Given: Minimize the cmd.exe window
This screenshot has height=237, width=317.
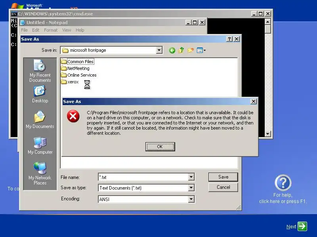Looking at the screenshot, I should point(254,14).
